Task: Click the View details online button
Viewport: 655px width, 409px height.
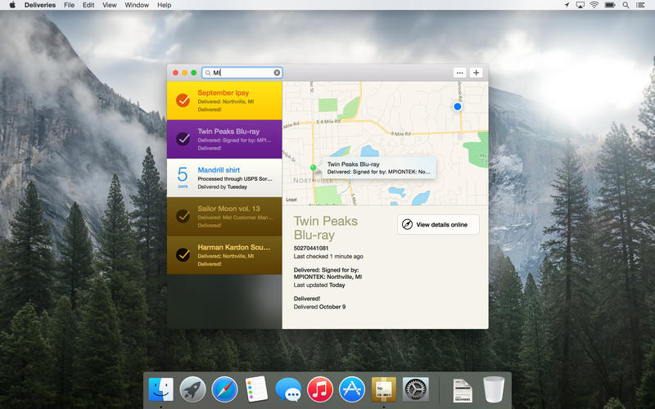Action: (438, 224)
